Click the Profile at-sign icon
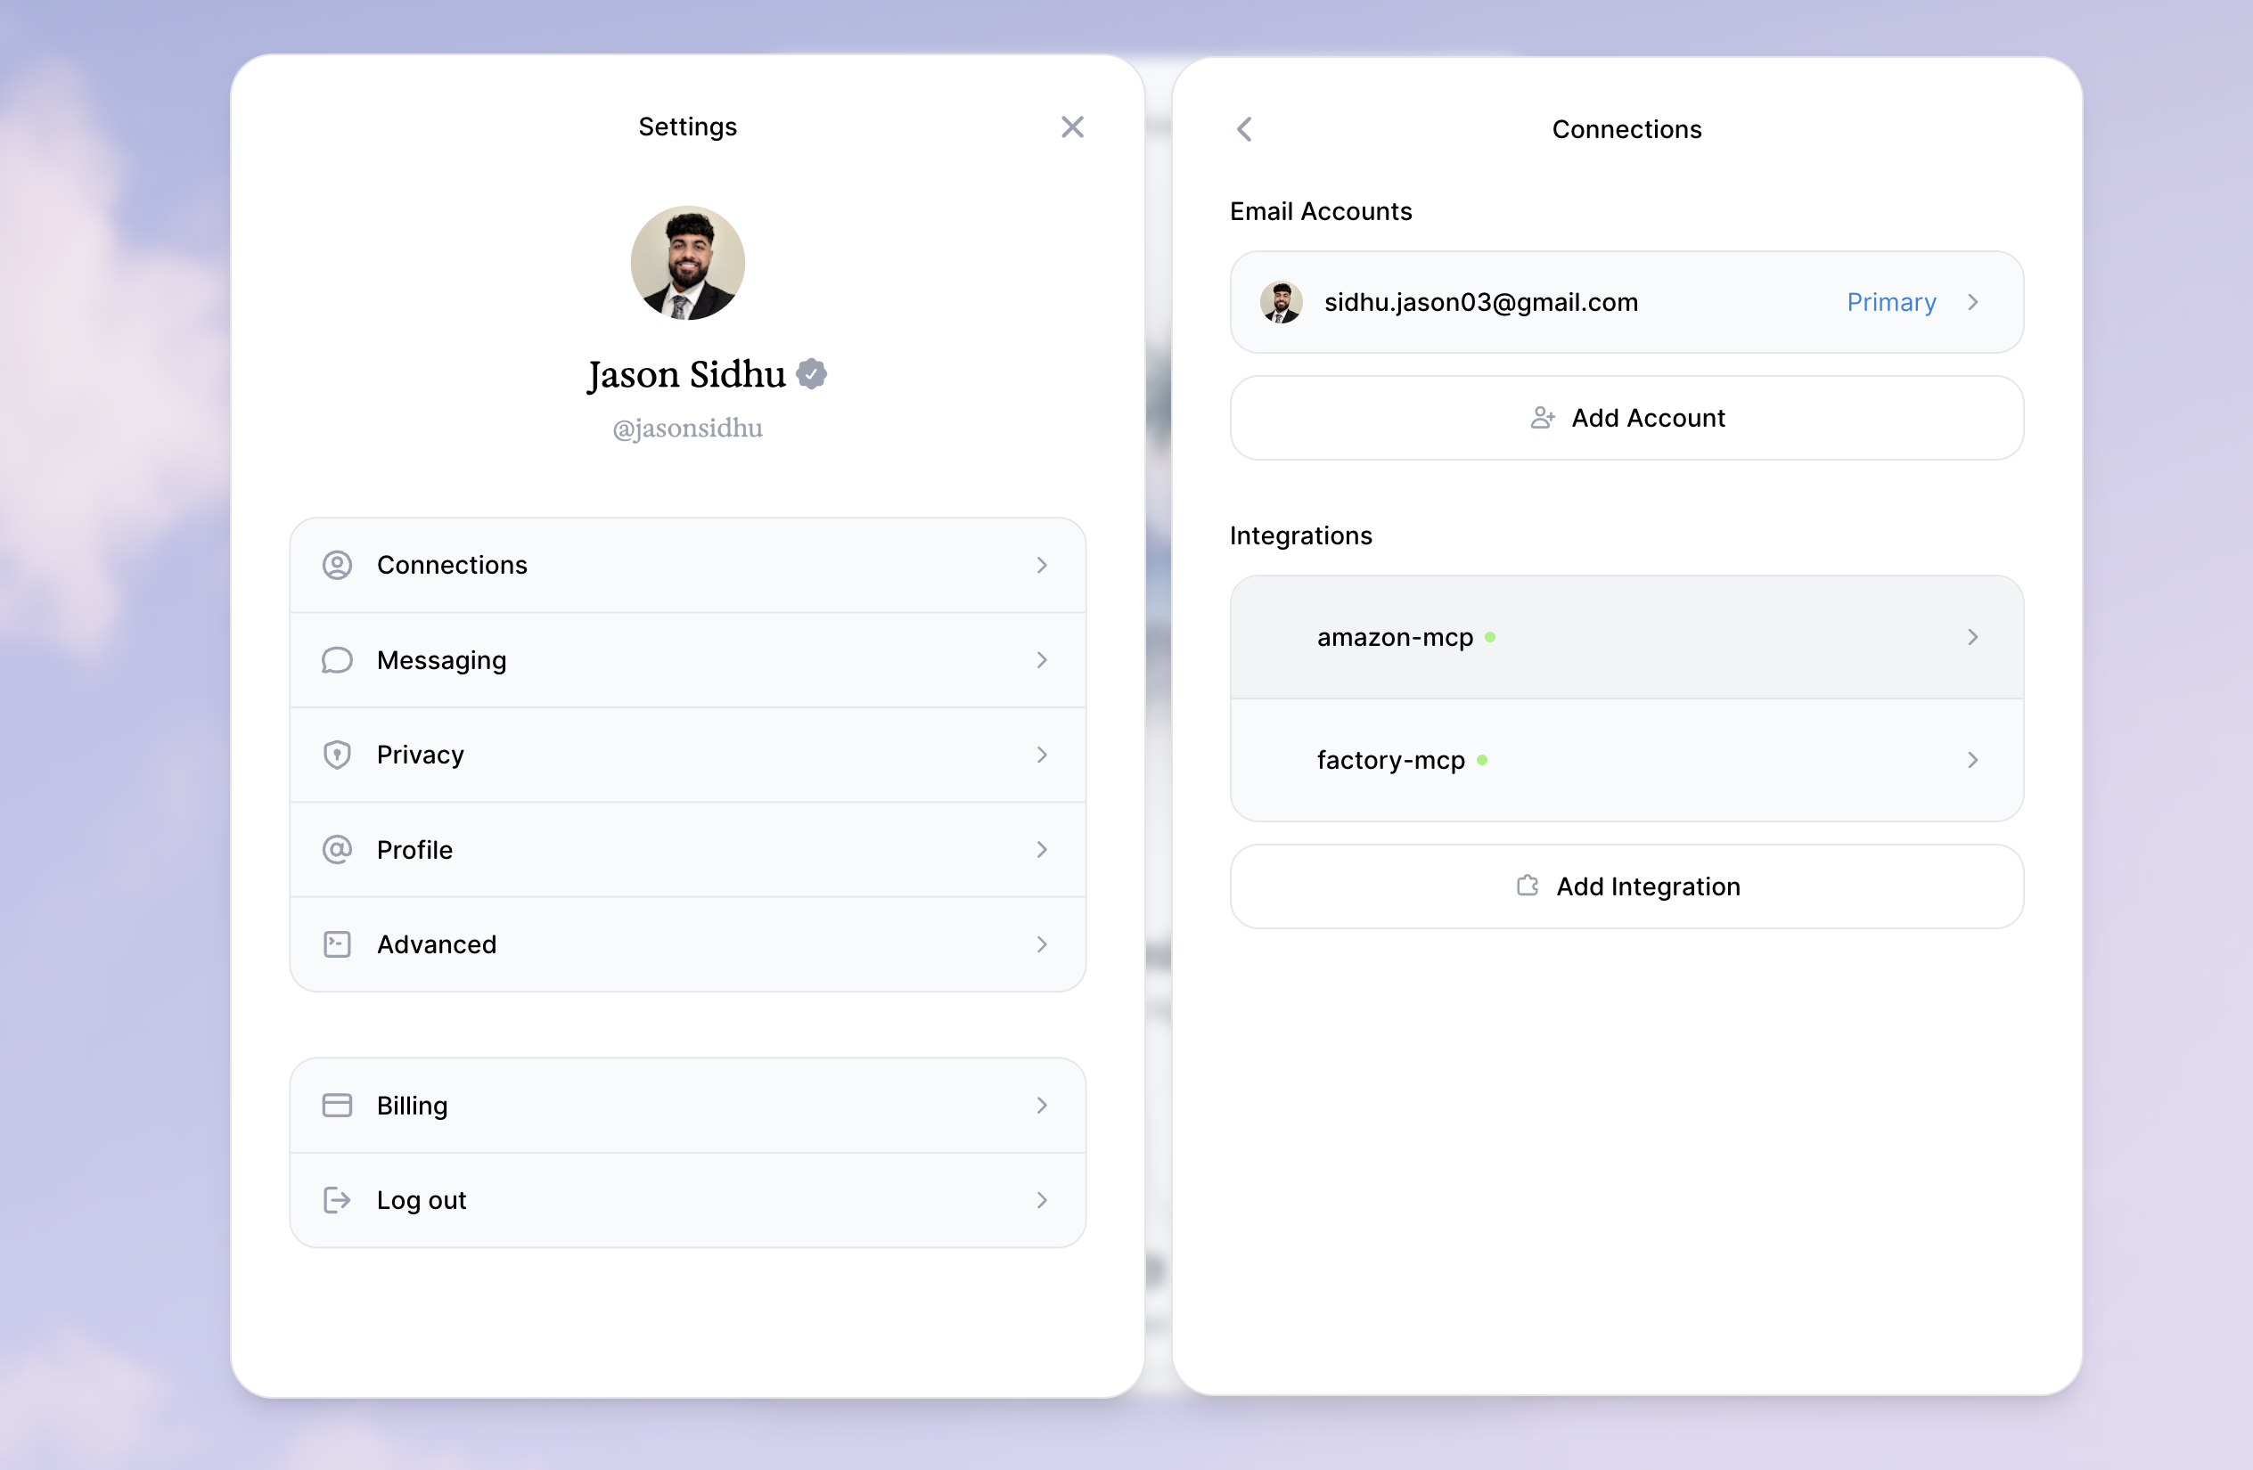 point(337,849)
